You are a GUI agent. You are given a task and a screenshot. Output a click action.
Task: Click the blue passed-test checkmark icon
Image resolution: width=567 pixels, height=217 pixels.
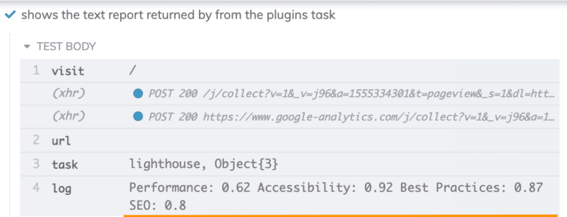point(11,15)
